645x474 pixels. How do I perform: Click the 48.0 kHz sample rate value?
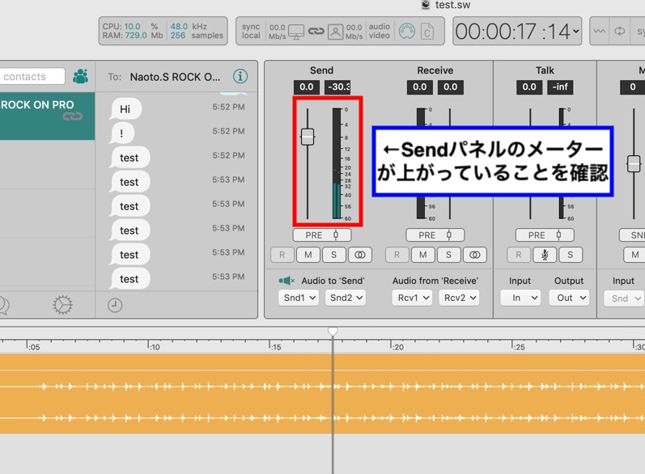pyautogui.click(x=179, y=27)
